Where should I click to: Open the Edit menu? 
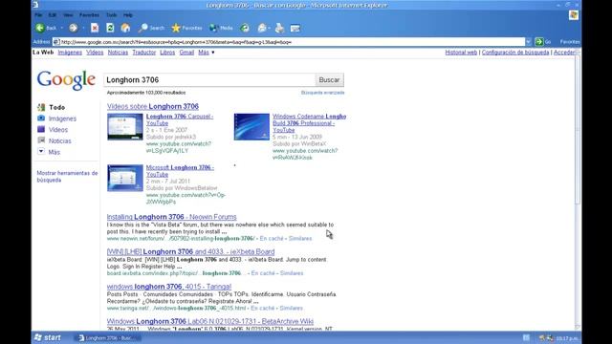click(53, 15)
